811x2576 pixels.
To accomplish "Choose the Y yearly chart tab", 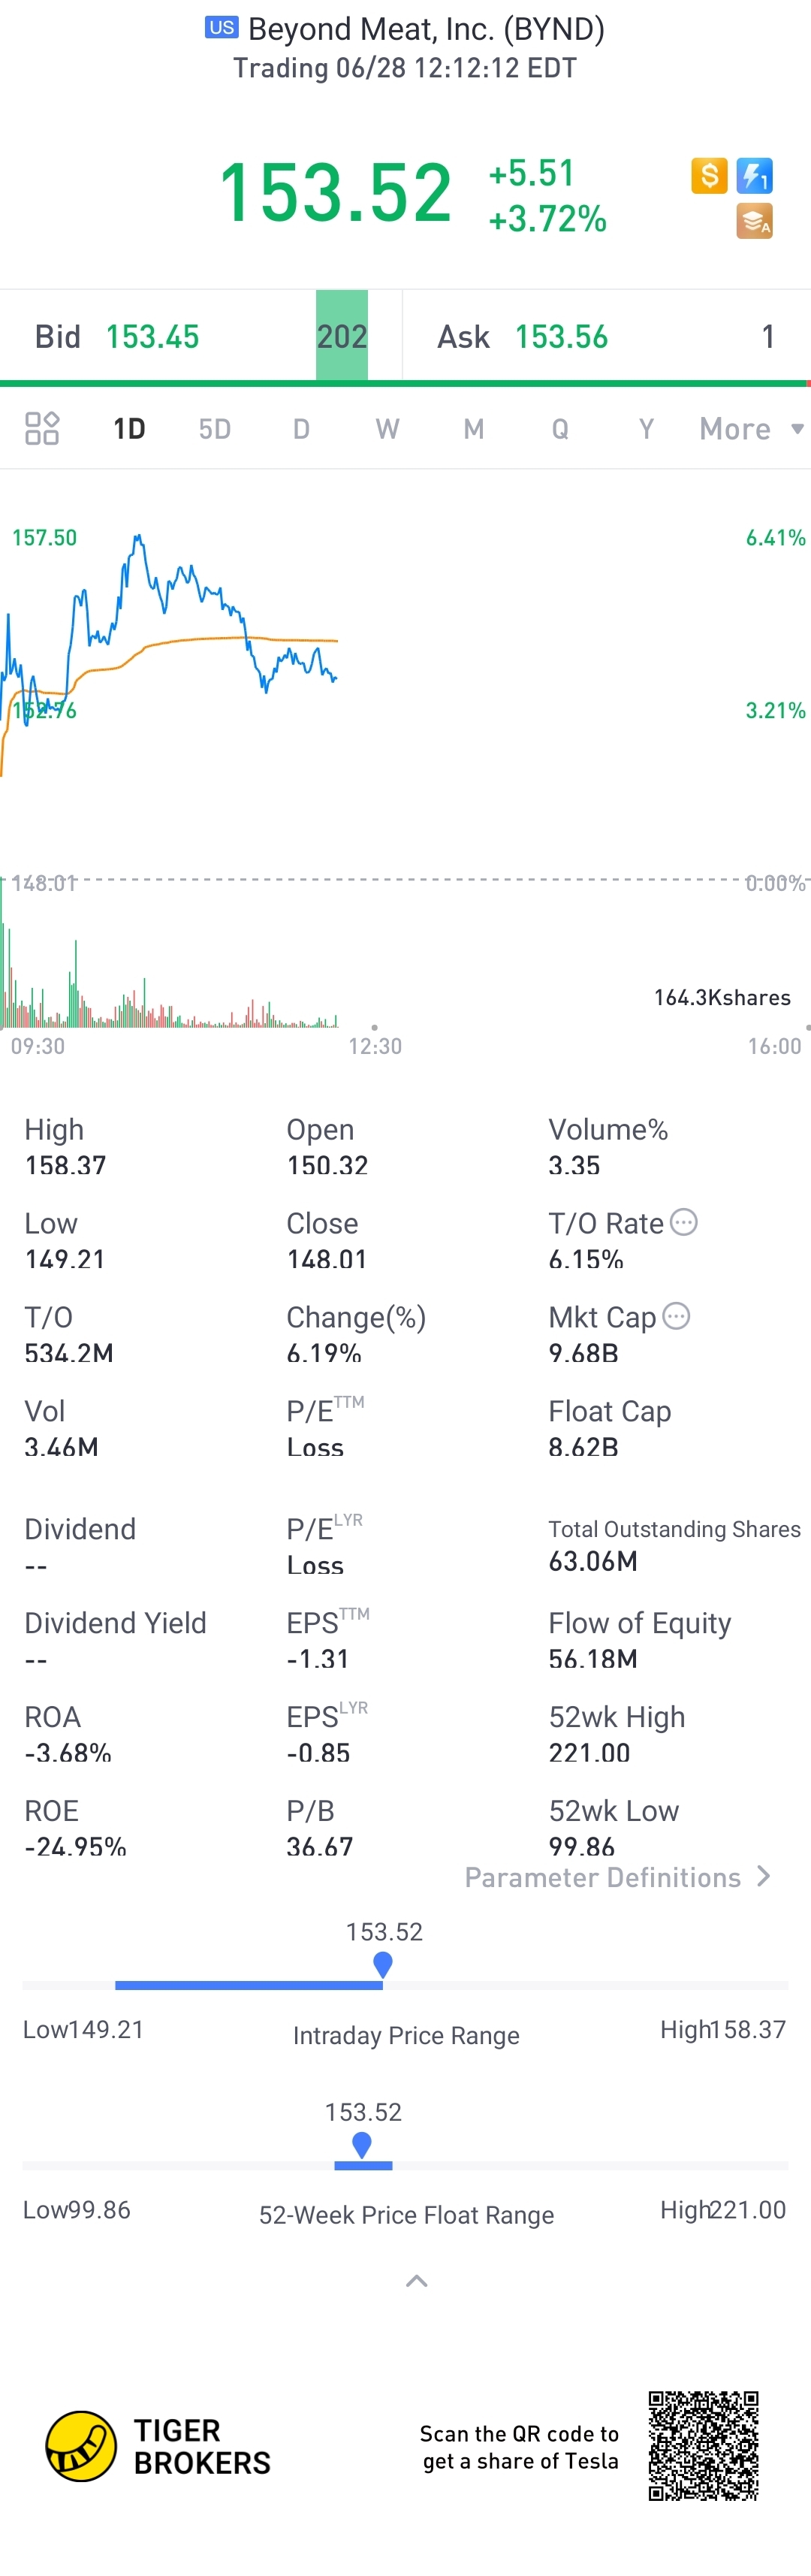I will click(646, 429).
